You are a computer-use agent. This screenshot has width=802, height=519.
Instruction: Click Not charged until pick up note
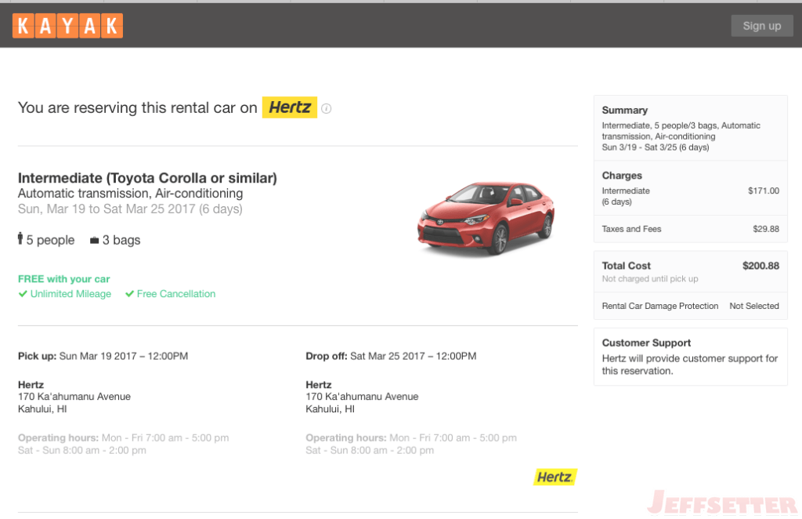tap(649, 279)
